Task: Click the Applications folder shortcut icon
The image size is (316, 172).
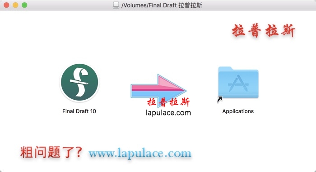Action: coord(238,82)
